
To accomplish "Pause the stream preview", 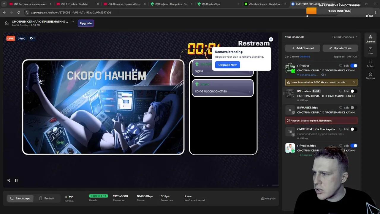I will (16, 180).
